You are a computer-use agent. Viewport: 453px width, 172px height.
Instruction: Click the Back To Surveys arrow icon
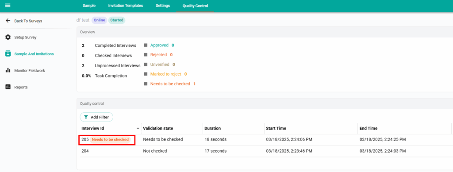point(8,21)
